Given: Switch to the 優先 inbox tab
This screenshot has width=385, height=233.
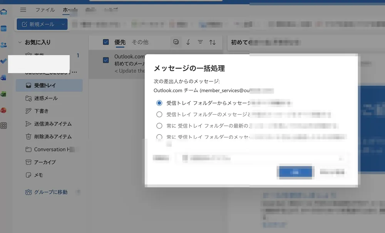Looking at the screenshot, I should [120, 42].
